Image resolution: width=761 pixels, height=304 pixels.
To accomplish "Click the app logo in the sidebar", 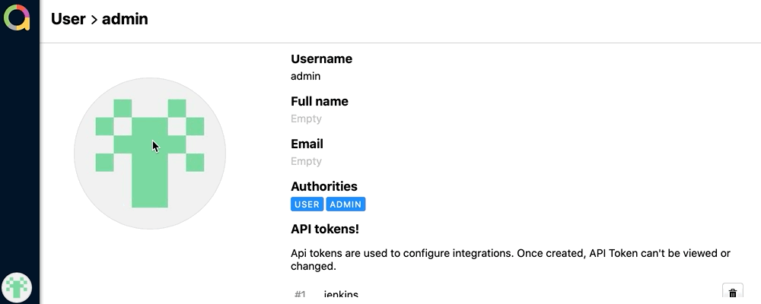I will 17,17.
